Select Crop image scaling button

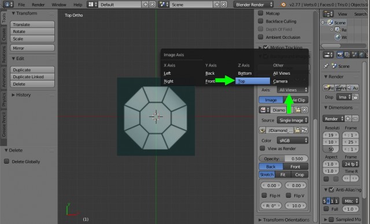pyautogui.click(x=299, y=175)
